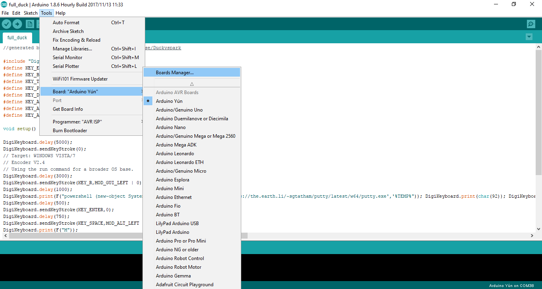Click the vertical editor scrollbar thumb

click(x=538, y=112)
